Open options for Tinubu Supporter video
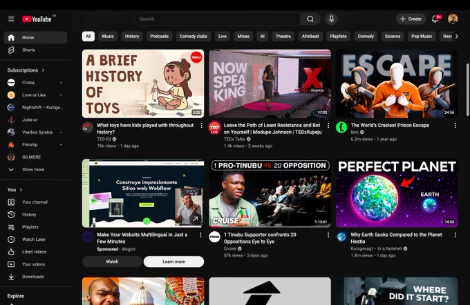Screen dimensions: 470x305 coord(328,235)
